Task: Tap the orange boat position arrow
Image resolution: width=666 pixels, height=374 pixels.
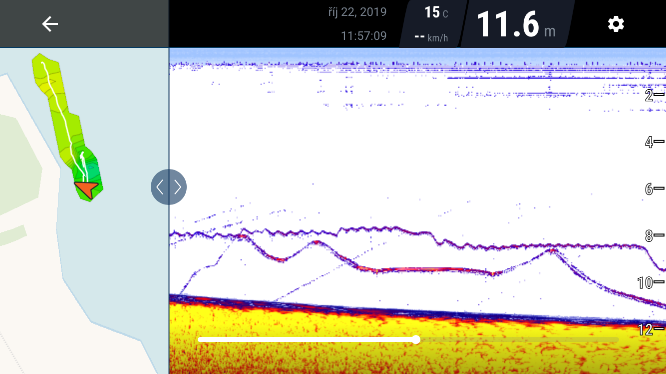Action: click(x=87, y=189)
